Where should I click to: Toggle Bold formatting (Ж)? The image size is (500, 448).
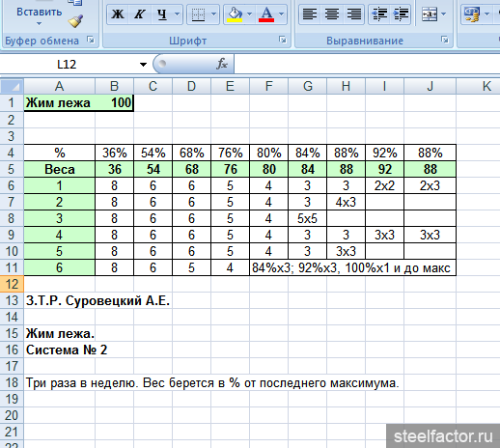click(118, 14)
